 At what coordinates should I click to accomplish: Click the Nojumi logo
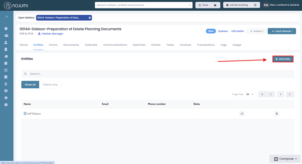coord(16,5)
